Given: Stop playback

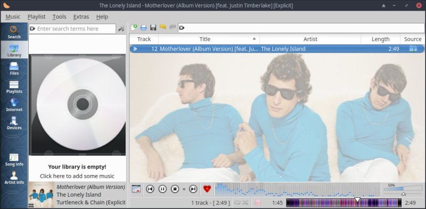Looking at the screenshot, I should tap(175, 189).
